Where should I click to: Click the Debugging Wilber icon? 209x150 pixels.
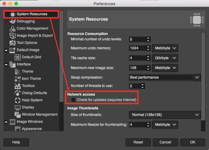[x=13, y=21]
